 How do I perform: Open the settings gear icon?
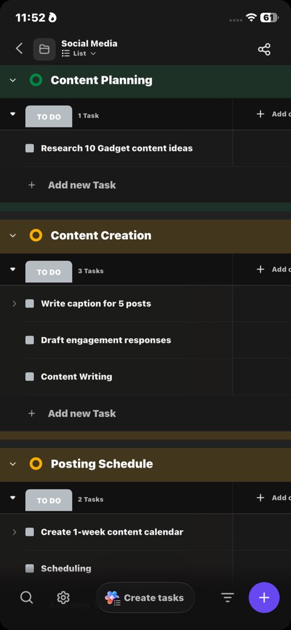click(x=63, y=597)
